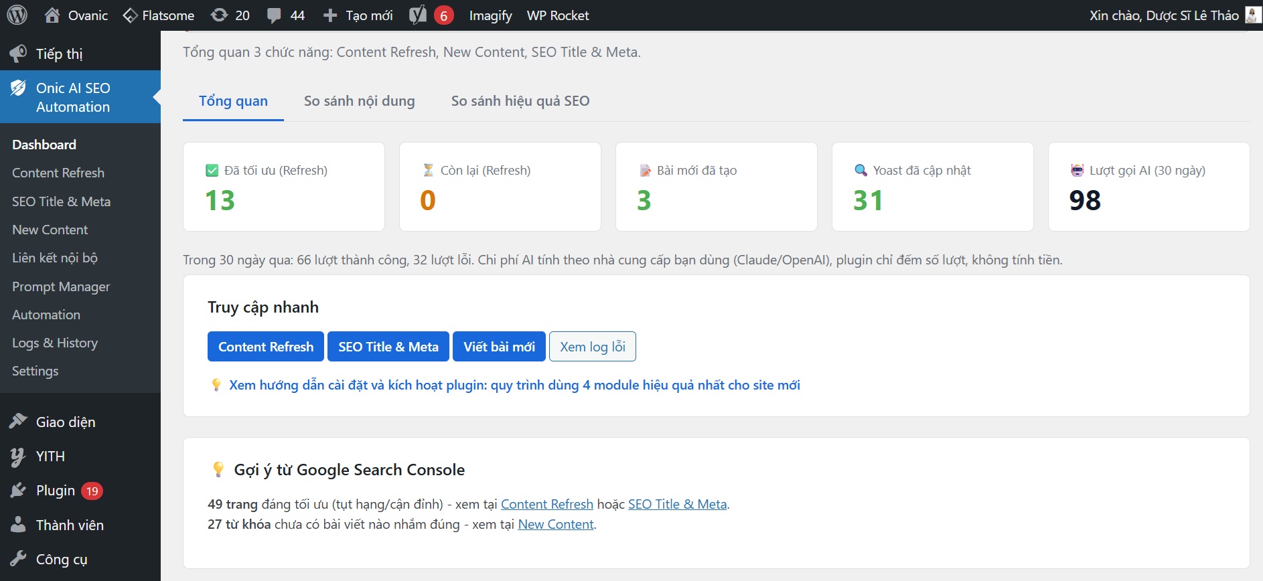This screenshot has height=581, width=1263.
Task: Click the Tiếp thị megaphone icon
Action: point(18,54)
